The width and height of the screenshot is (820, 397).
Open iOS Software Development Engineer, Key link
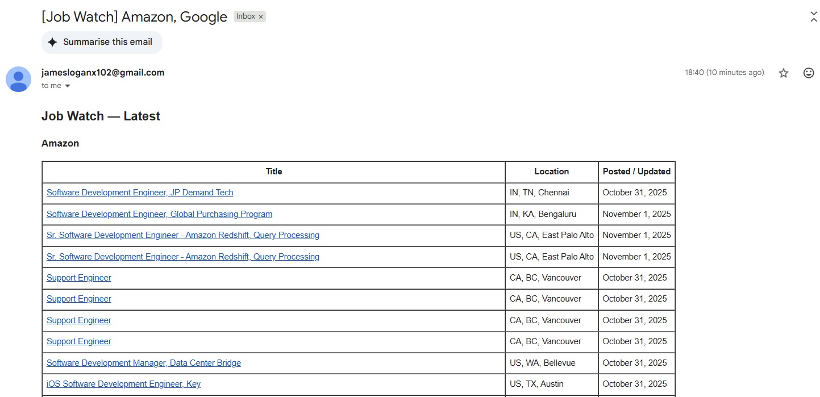tap(123, 384)
